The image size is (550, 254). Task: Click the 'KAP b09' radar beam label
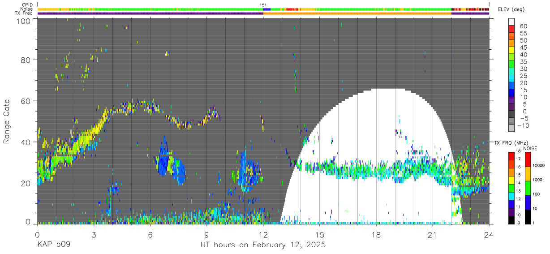(53, 245)
